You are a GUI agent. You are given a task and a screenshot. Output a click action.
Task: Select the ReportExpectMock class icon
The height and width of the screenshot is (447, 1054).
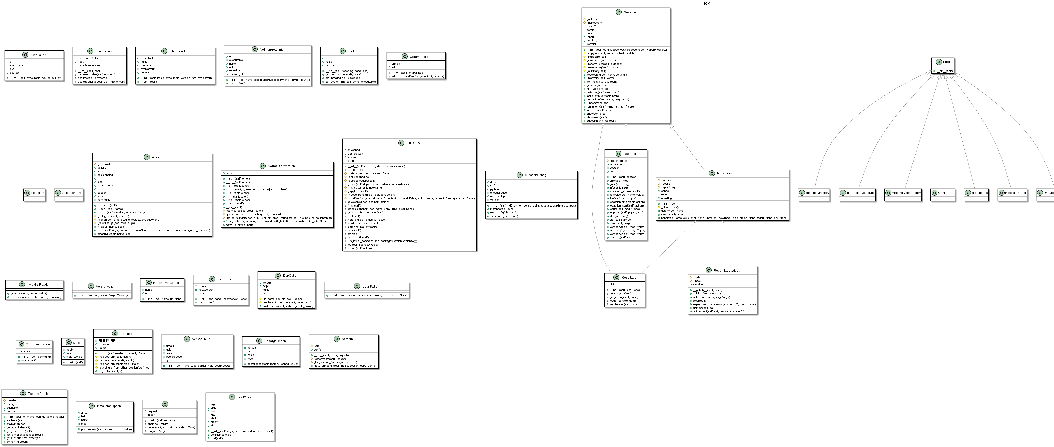tap(708, 270)
